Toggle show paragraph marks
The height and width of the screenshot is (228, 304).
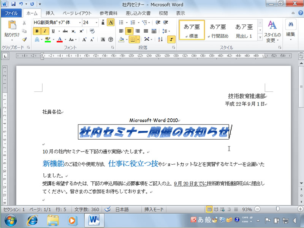coord(171,39)
